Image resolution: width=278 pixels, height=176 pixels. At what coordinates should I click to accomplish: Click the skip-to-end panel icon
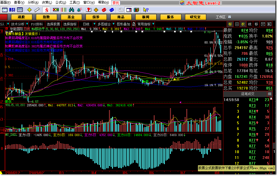click(x=269, y=24)
